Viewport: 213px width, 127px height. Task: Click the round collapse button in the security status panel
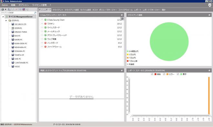tap(122, 19)
